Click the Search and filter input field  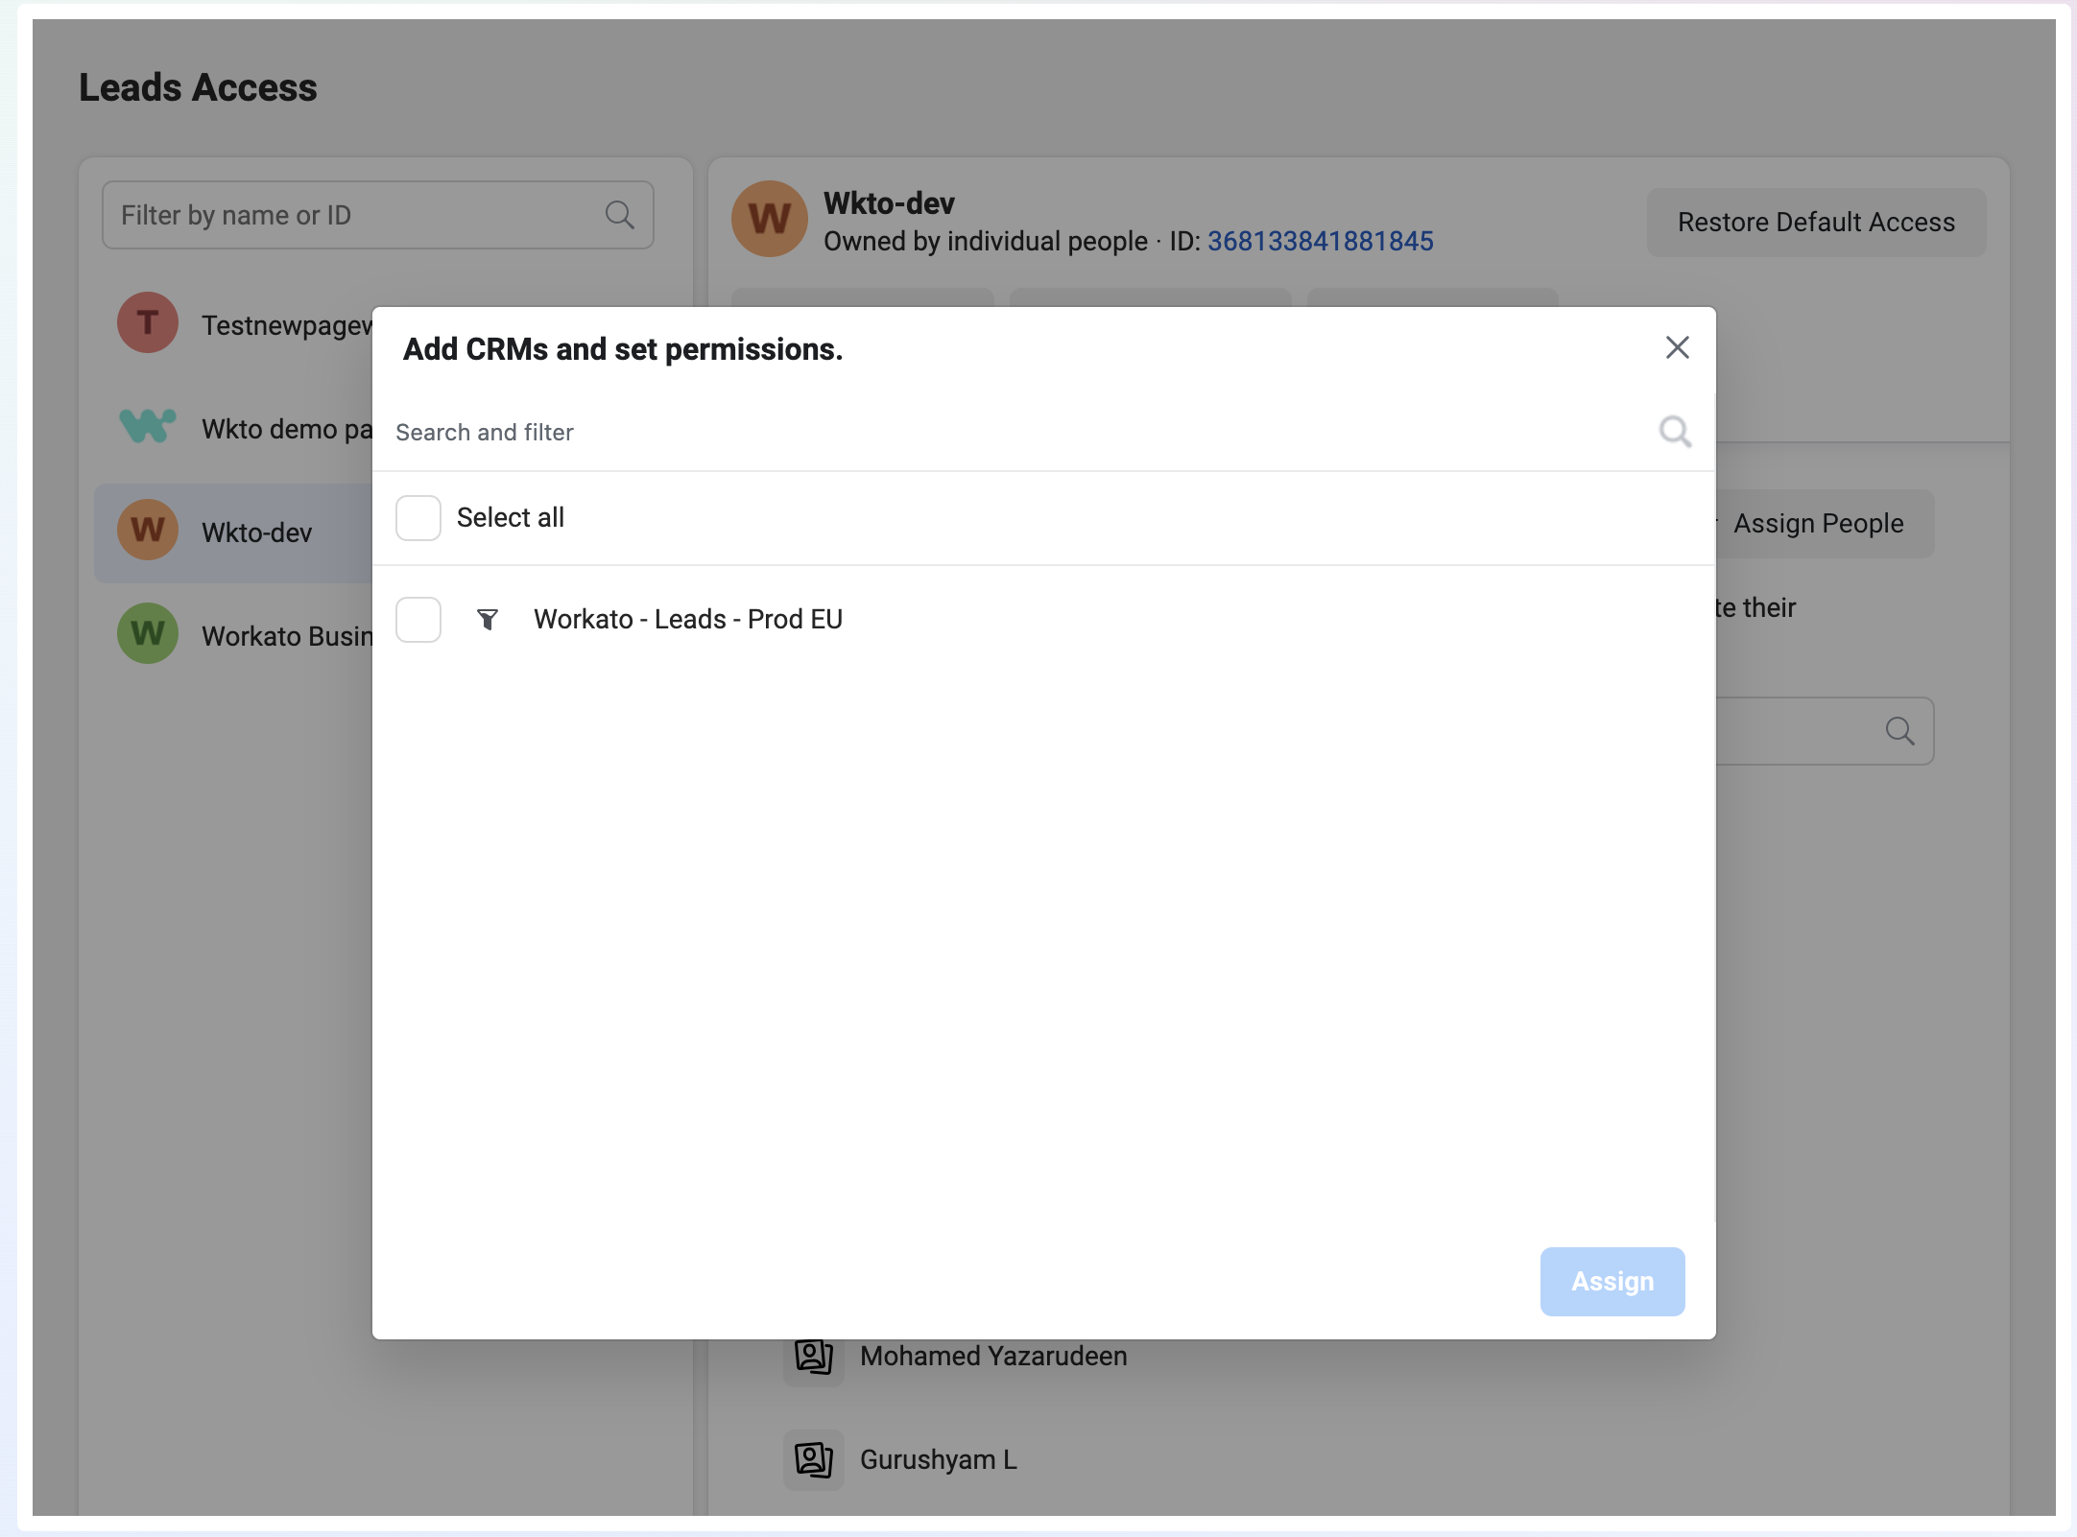coord(864,432)
